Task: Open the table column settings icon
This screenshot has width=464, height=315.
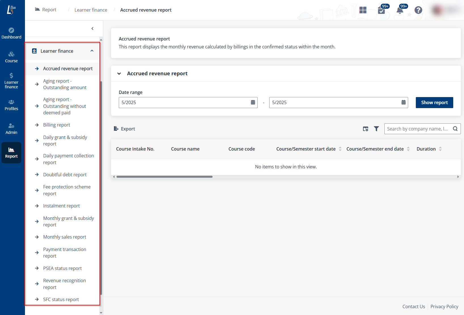Action: (x=366, y=129)
